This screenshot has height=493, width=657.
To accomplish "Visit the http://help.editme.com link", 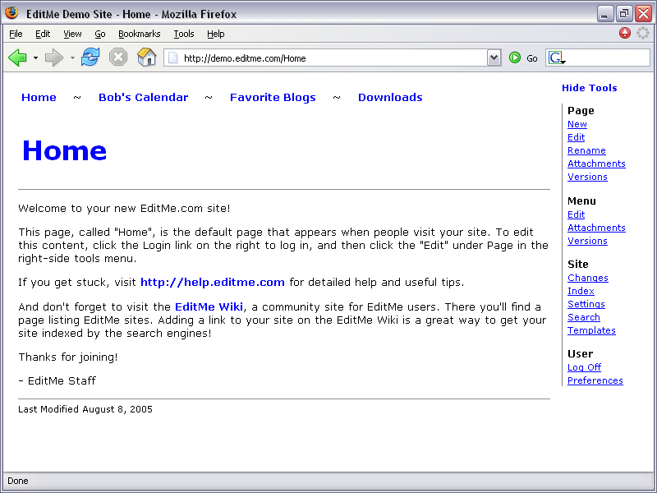I will click(213, 282).
